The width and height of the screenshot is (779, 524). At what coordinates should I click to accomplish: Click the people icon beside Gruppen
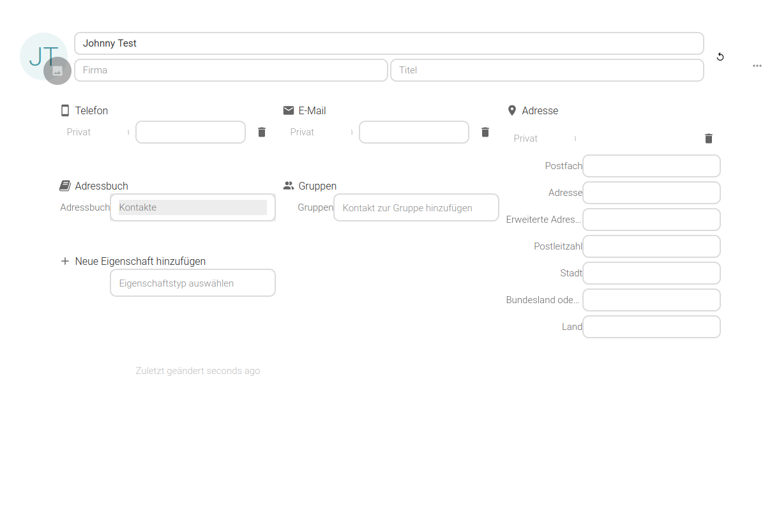pos(289,186)
